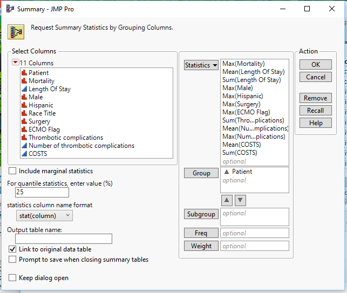
Task: Select Male column in list
Action: [36, 97]
